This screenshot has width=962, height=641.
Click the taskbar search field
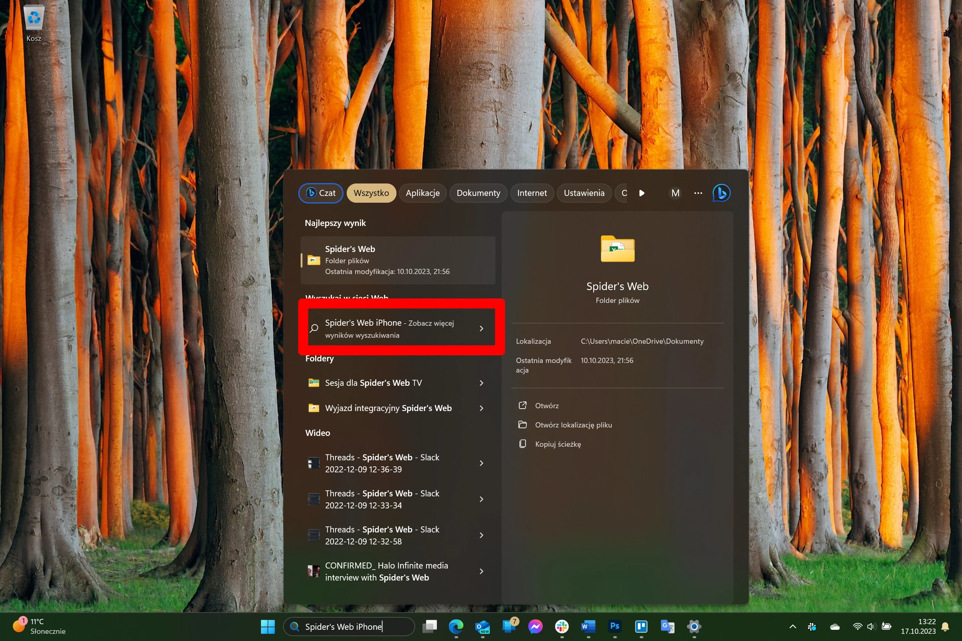[x=349, y=626]
